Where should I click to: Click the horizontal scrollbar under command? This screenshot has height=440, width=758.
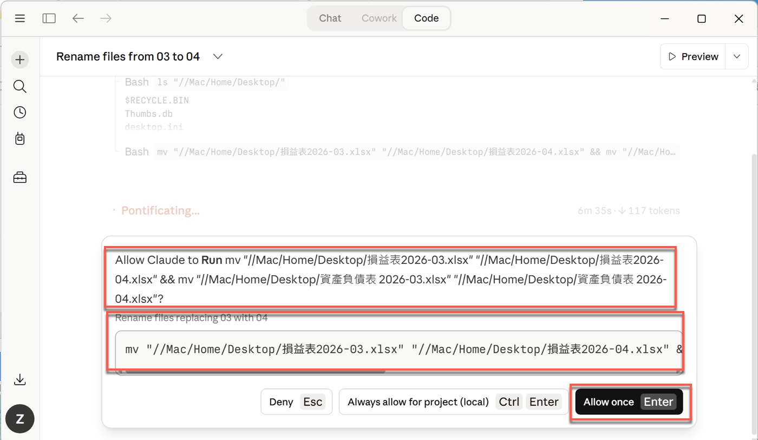click(x=254, y=372)
